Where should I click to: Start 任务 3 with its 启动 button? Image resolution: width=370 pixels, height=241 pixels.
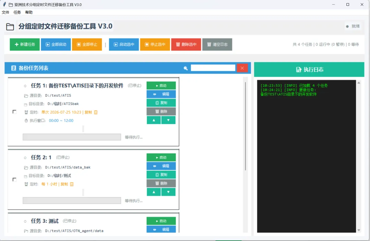pos(161,221)
